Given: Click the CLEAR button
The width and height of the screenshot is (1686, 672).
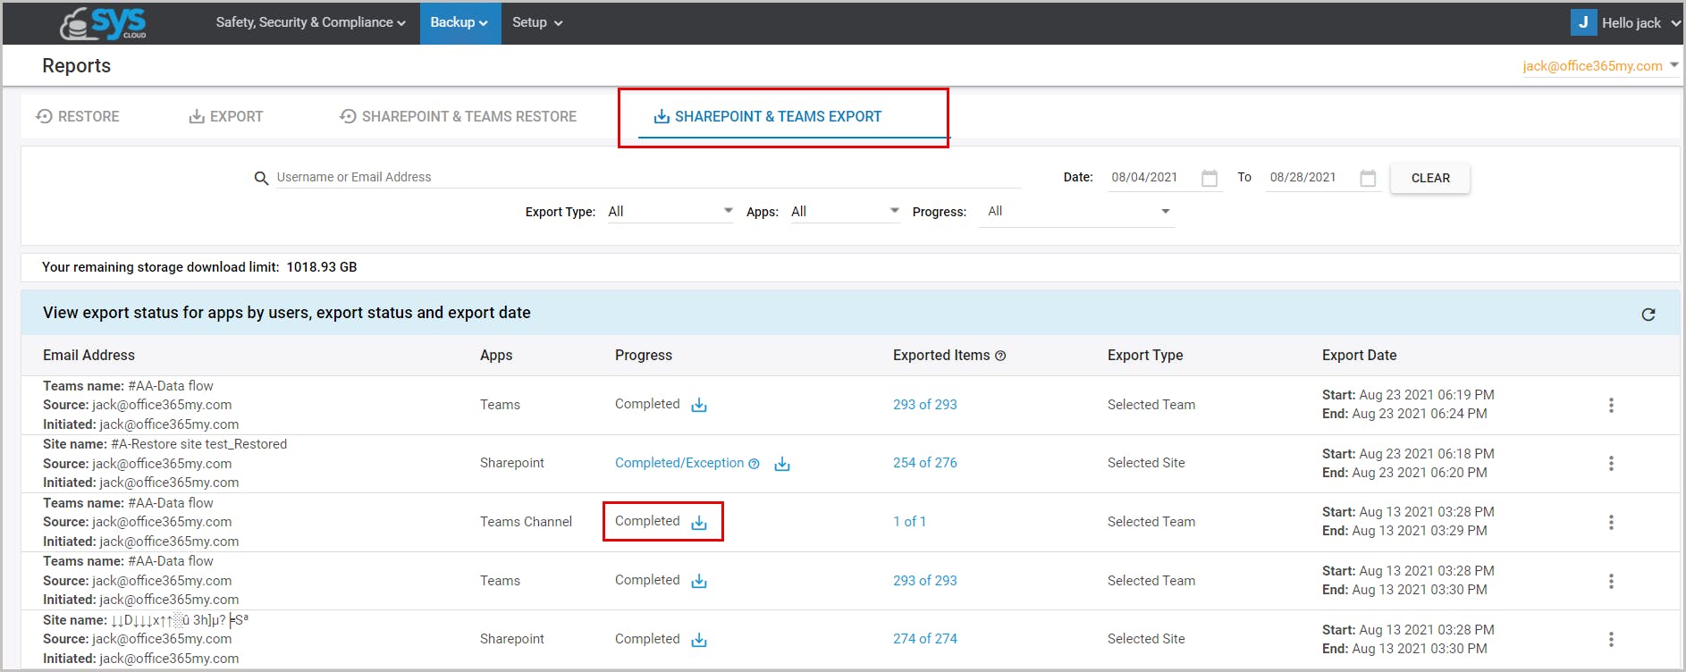Looking at the screenshot, I should (x=1429, y=178).
